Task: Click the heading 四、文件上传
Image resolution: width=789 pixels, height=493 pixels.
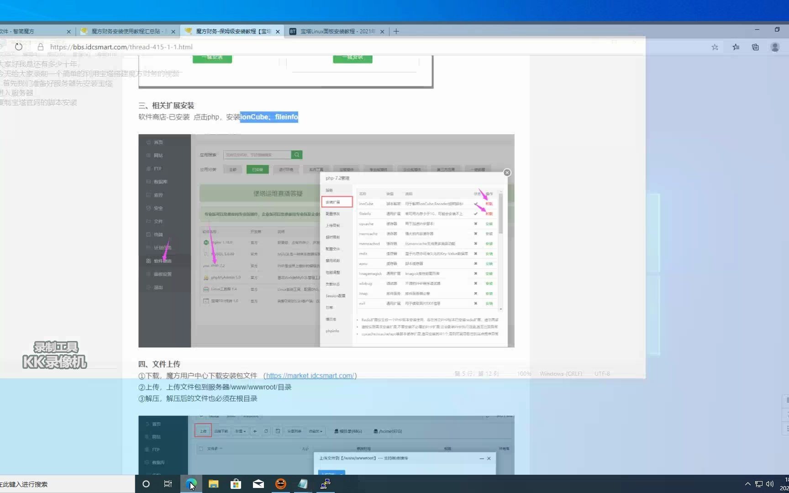Action: coord(159,364)
